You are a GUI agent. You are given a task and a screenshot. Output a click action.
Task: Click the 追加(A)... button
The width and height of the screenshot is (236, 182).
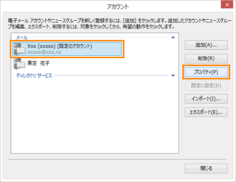206,45
